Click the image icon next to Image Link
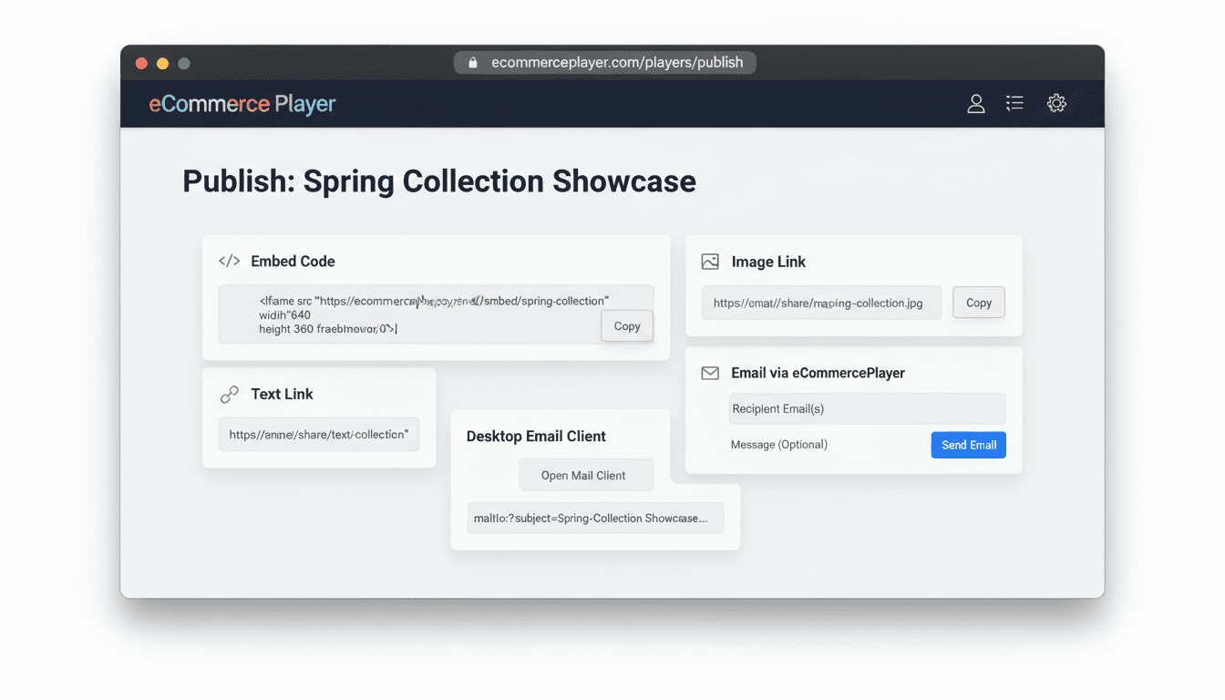 709,261
